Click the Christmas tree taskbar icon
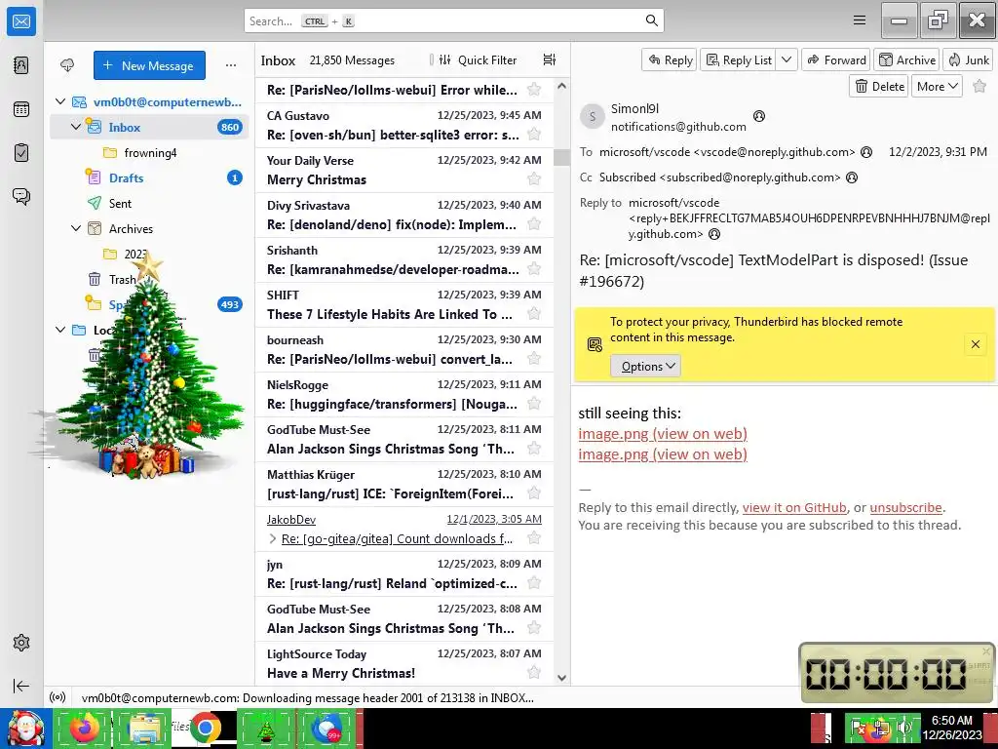This screenshot has width=998, height=749. tap(265, 728)
